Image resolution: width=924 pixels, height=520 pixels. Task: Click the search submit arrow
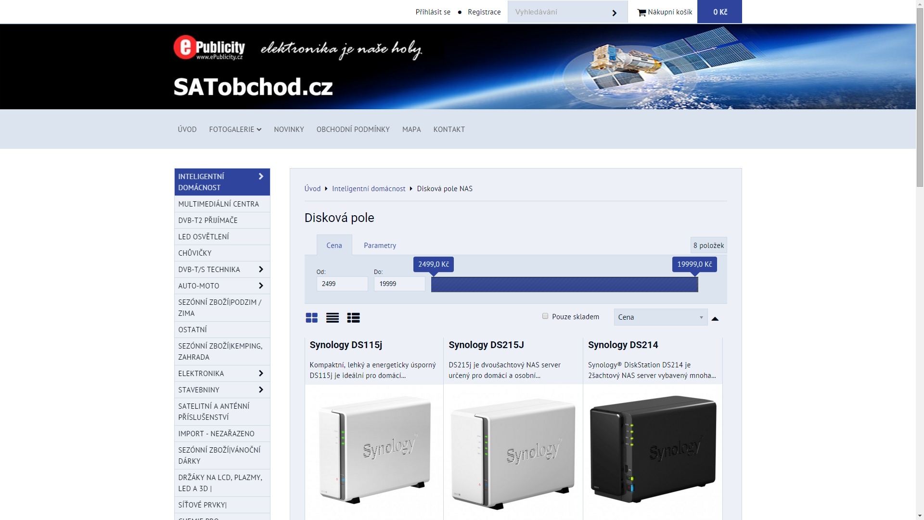click(614, 13)
